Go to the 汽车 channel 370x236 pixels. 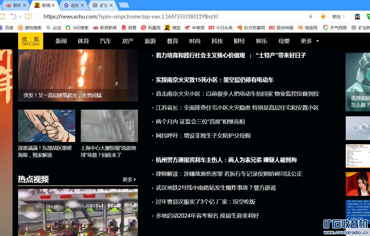click(x=106, y=41)
